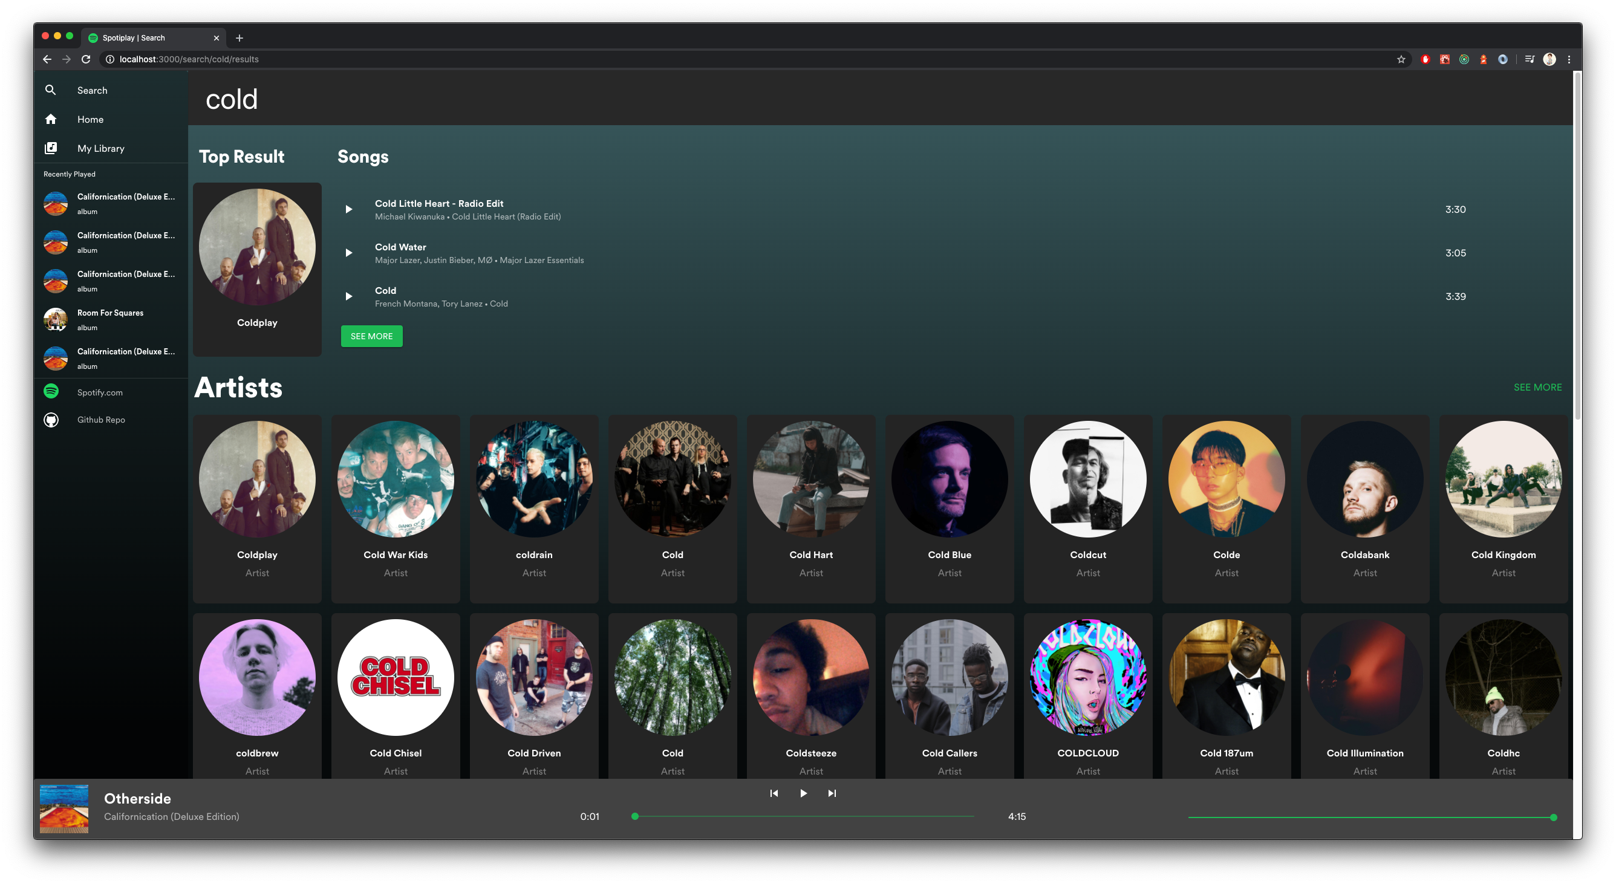Open the Cold War Kids artist card
The height and width of the screenshot is (884, 1616).
pos(395,508)
